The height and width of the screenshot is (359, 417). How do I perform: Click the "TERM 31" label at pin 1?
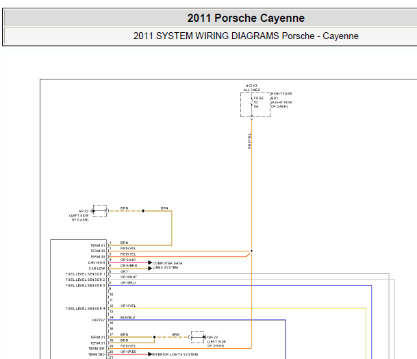point(98,245)
